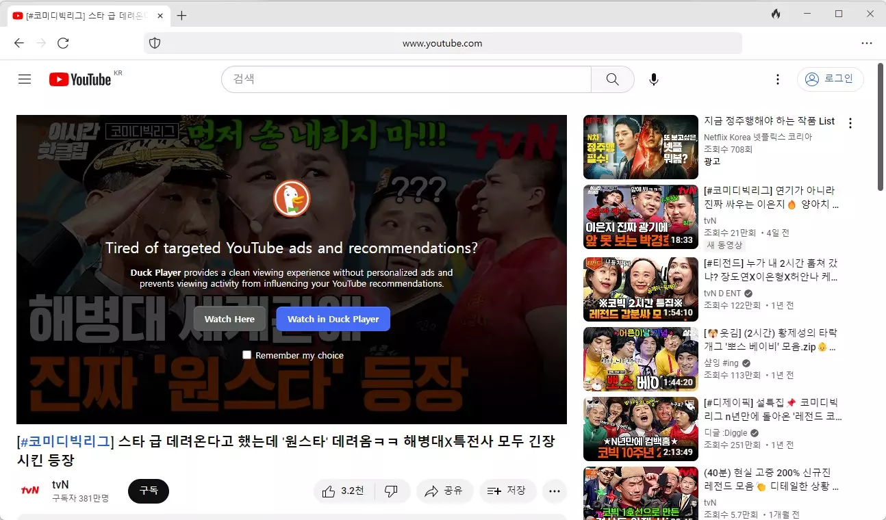Image resolution: width=886 pixels, height=520 pixels.
Task: Open options menu for Netflix ad
Action: point(850,123)
